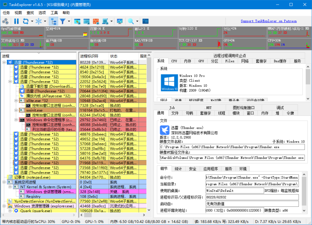Click the funnel filter icon
The image size is (312, 225).
[x=63, y=21]
